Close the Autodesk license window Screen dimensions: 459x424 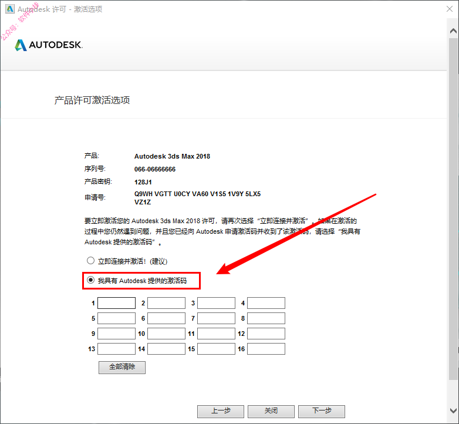[450, 9]
